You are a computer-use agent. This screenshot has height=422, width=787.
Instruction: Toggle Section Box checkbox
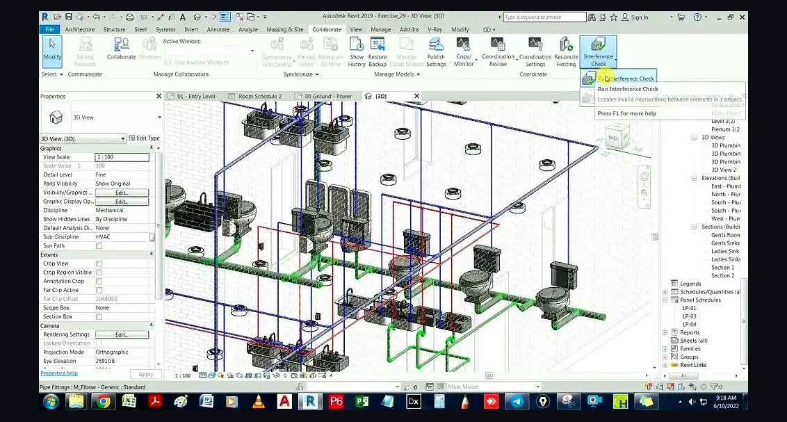[x=99, y=316]
